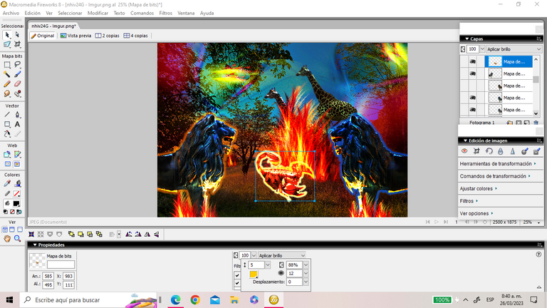547x308 pixels.
Task: Hide the fourth Mapa de layer
Action: click(x=472, y=98)
